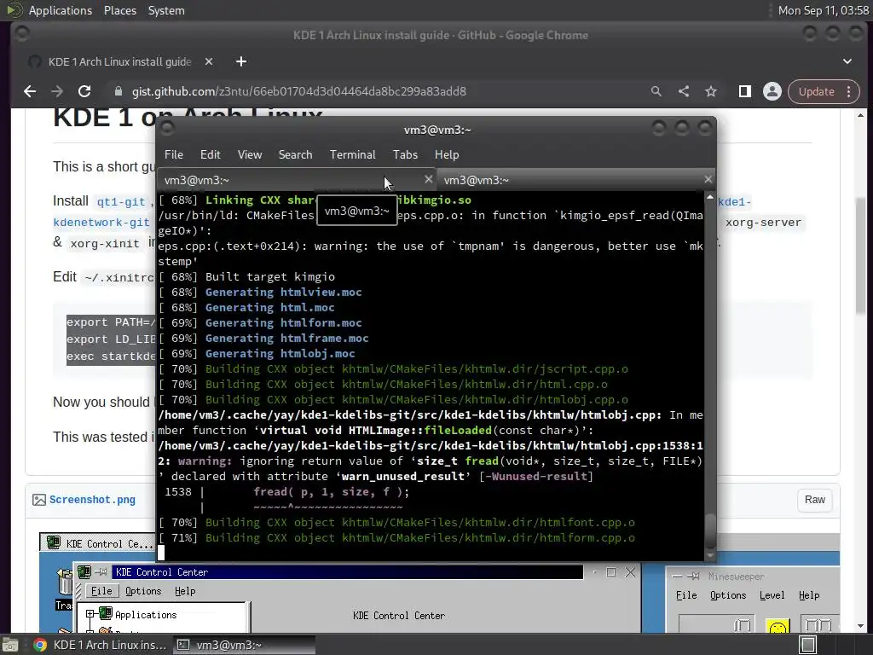The height and width of the screenshot is (655, 873).
Task: Click show desktop icon in bottom panel
Action: 10,645
